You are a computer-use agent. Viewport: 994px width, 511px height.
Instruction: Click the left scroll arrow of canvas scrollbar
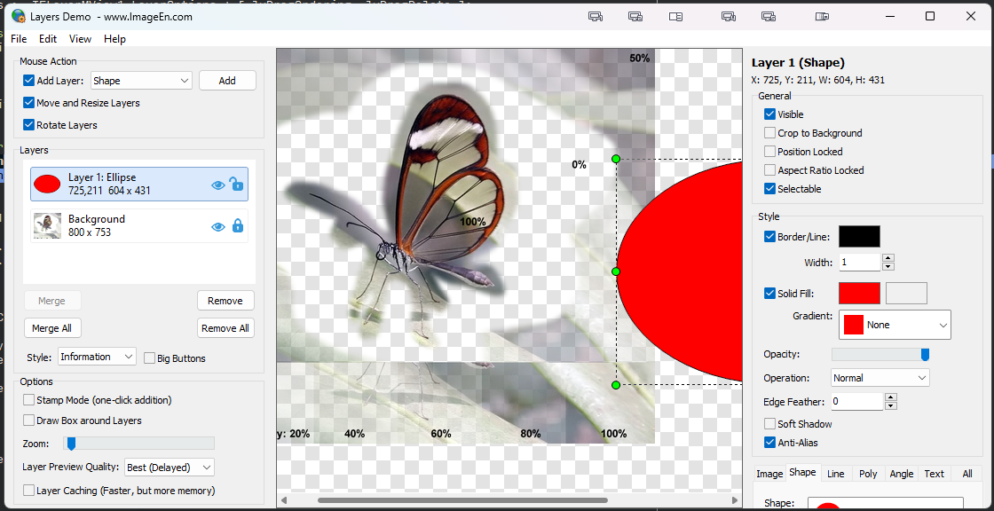(x=283, y=500)
